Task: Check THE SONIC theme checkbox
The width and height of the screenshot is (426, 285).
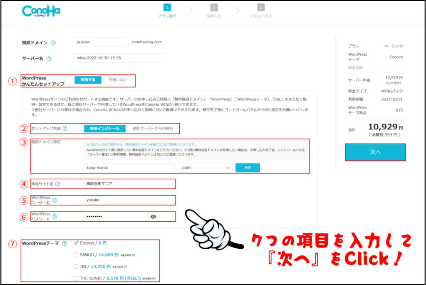Action: (76, 278)
